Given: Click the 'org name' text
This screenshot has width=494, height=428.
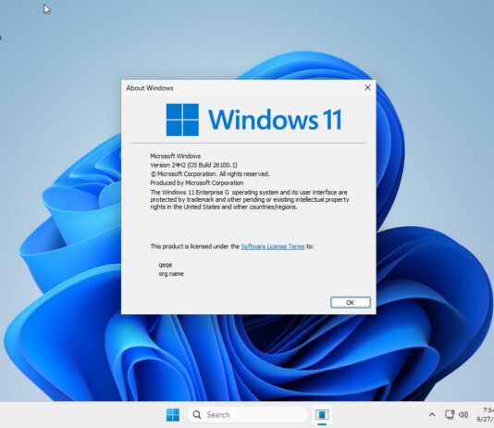Looking at the screenshot, I should click(171, 274).
